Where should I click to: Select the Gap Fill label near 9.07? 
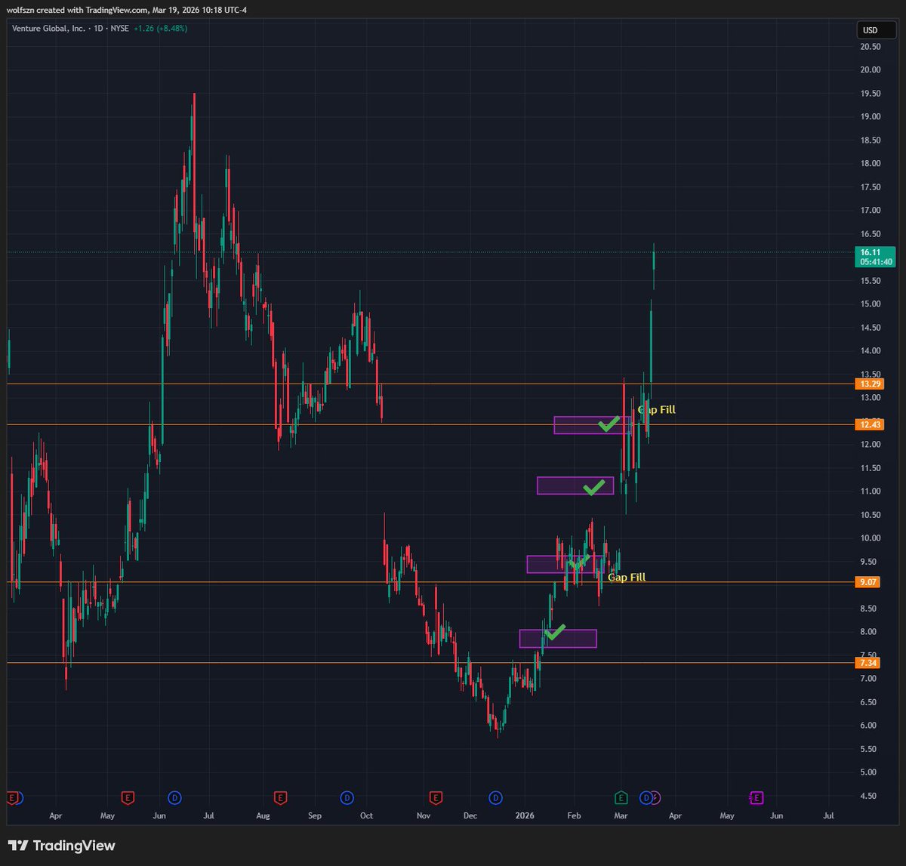tap(627, 578)
